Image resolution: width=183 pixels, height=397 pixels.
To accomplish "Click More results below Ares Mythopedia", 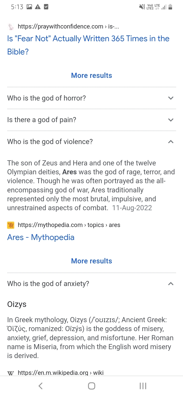I will click(x=91, y=261).
